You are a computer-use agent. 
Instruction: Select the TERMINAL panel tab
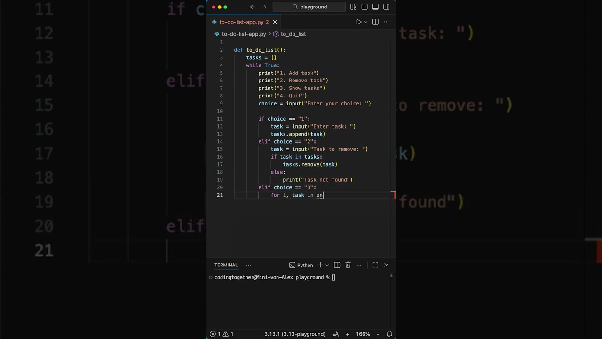226,265
